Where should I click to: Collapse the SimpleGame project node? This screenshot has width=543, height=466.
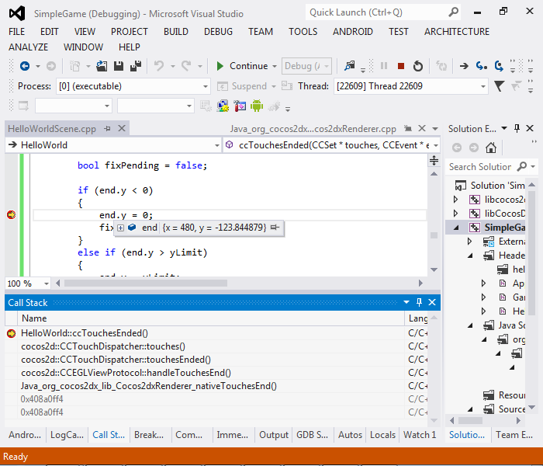click(456, 228)
